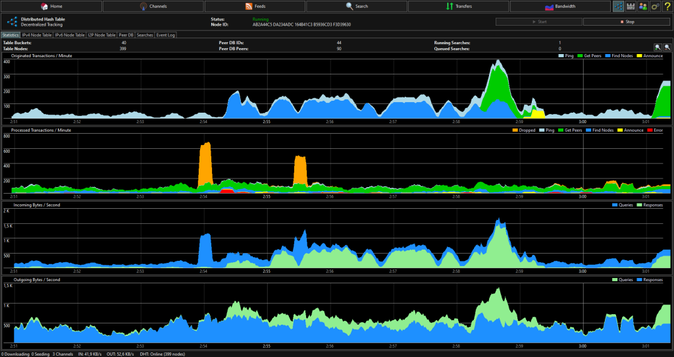Screen dimensions: 674x357
Task: Switch to I2P Node Table tab
Action: click(x=102, y=35)
